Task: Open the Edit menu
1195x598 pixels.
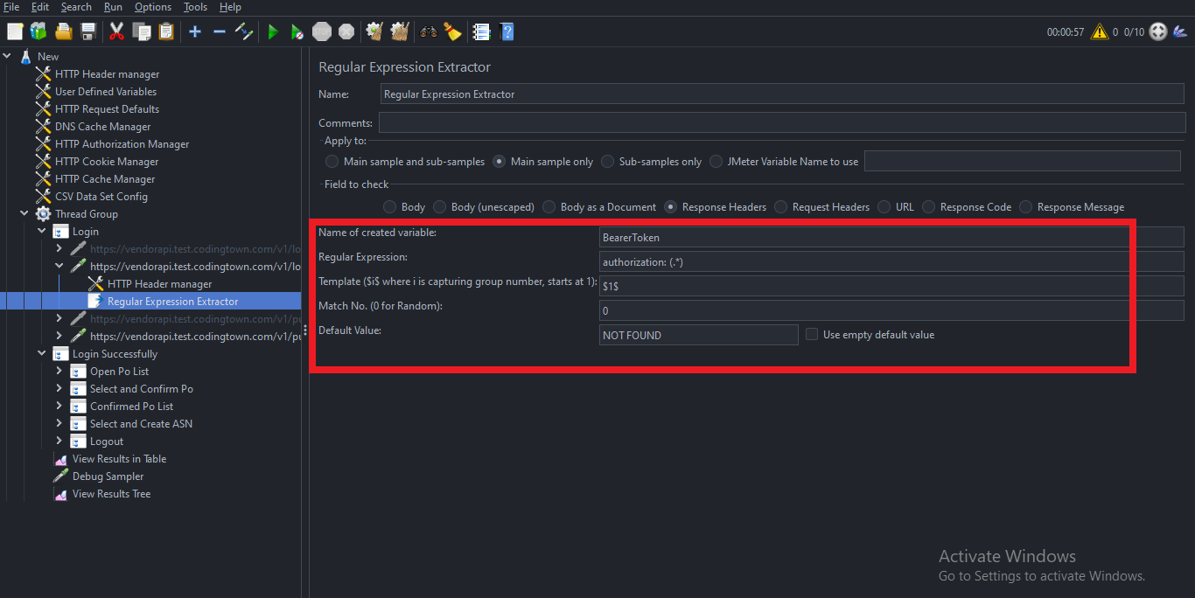Action: click(x=40, y=7)
